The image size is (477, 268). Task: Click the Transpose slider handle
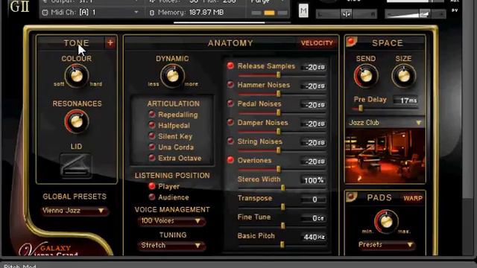pyautogui.click(x=282, y=207)
